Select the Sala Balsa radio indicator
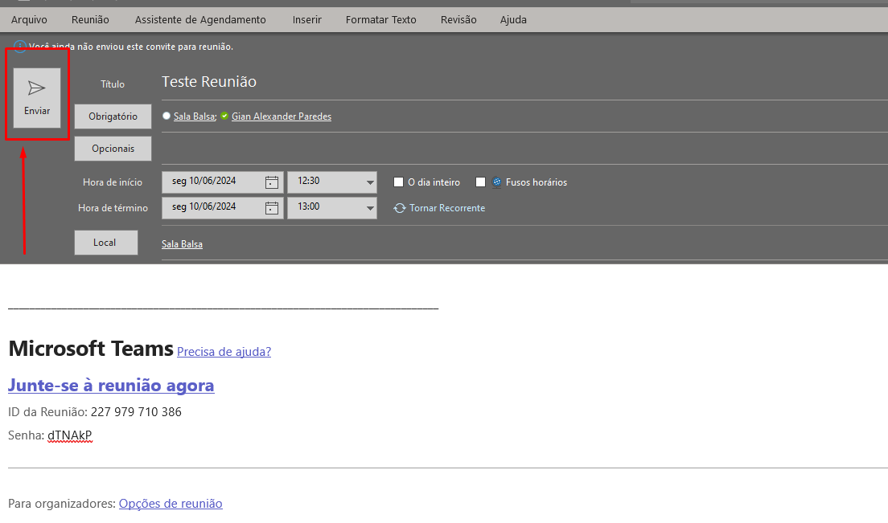The width and height of the screenshot is (888, 523). click(166, 116)
